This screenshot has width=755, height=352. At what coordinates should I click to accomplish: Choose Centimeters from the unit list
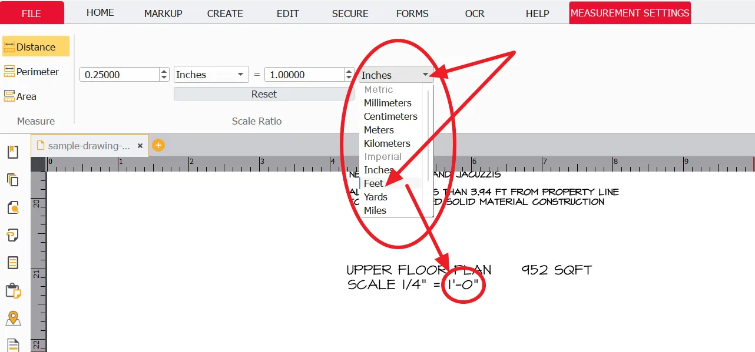pyautogui.click(x=391, y=116)
